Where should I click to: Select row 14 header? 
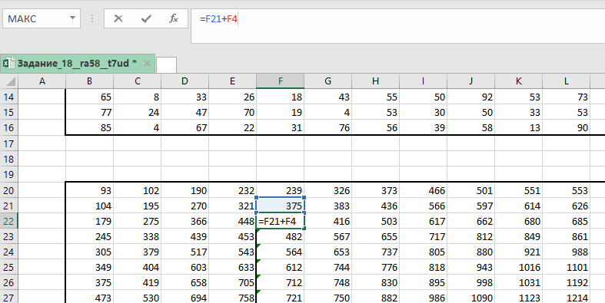coord(9,97)
